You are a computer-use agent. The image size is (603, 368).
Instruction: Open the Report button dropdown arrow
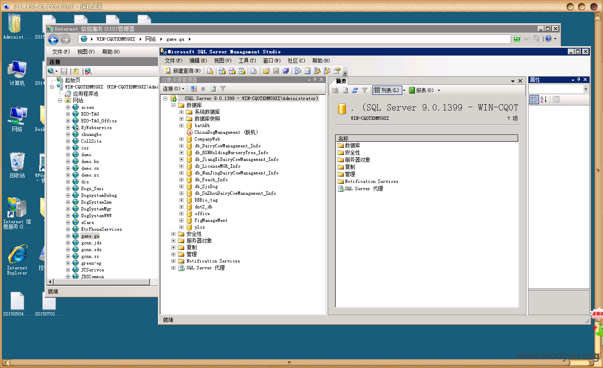439,90
